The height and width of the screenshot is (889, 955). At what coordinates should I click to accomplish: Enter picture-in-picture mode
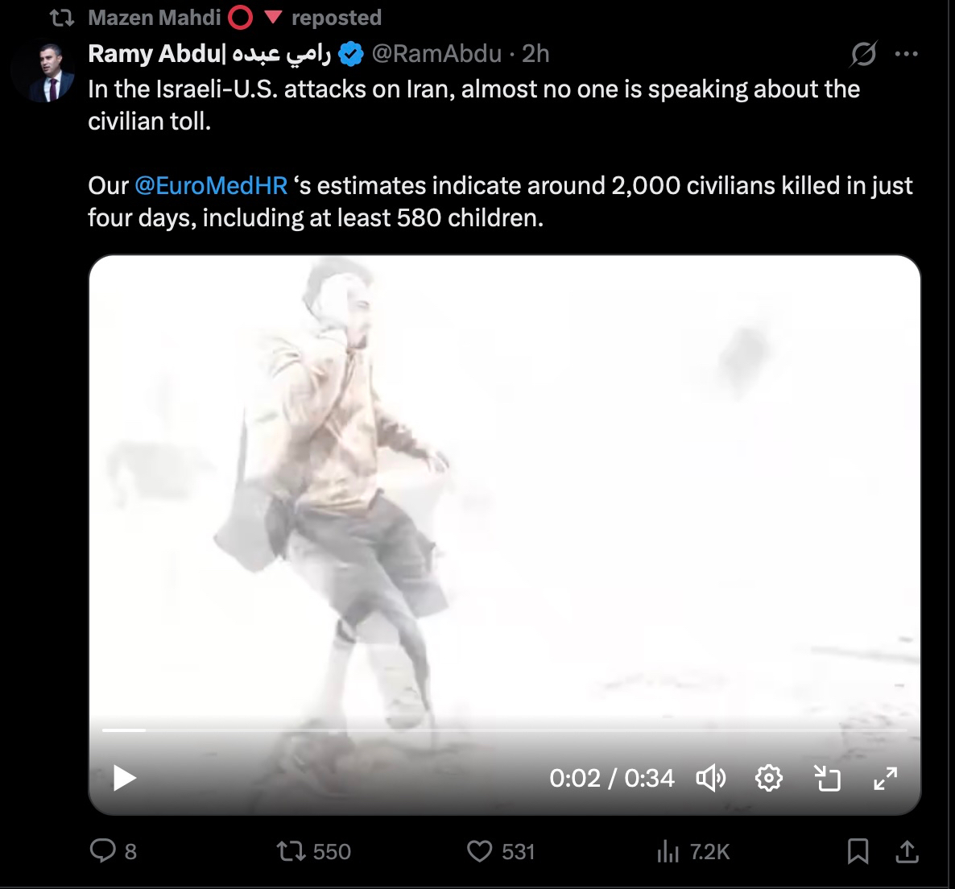[827, 778]
